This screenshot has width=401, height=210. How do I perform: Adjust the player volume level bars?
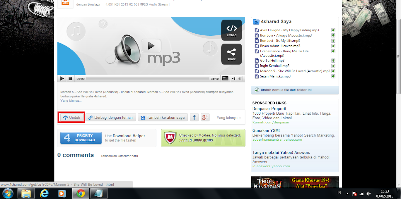coord(240,79)
